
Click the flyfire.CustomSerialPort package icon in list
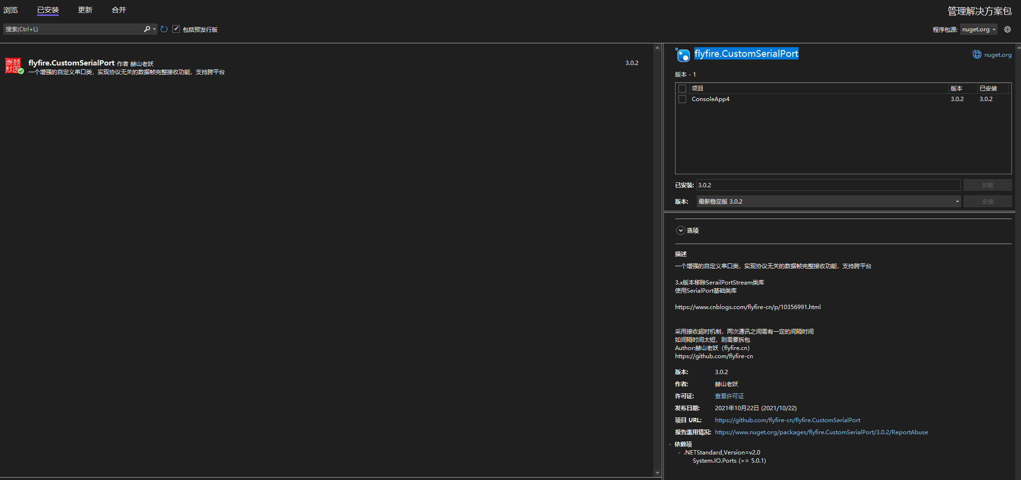14,65
